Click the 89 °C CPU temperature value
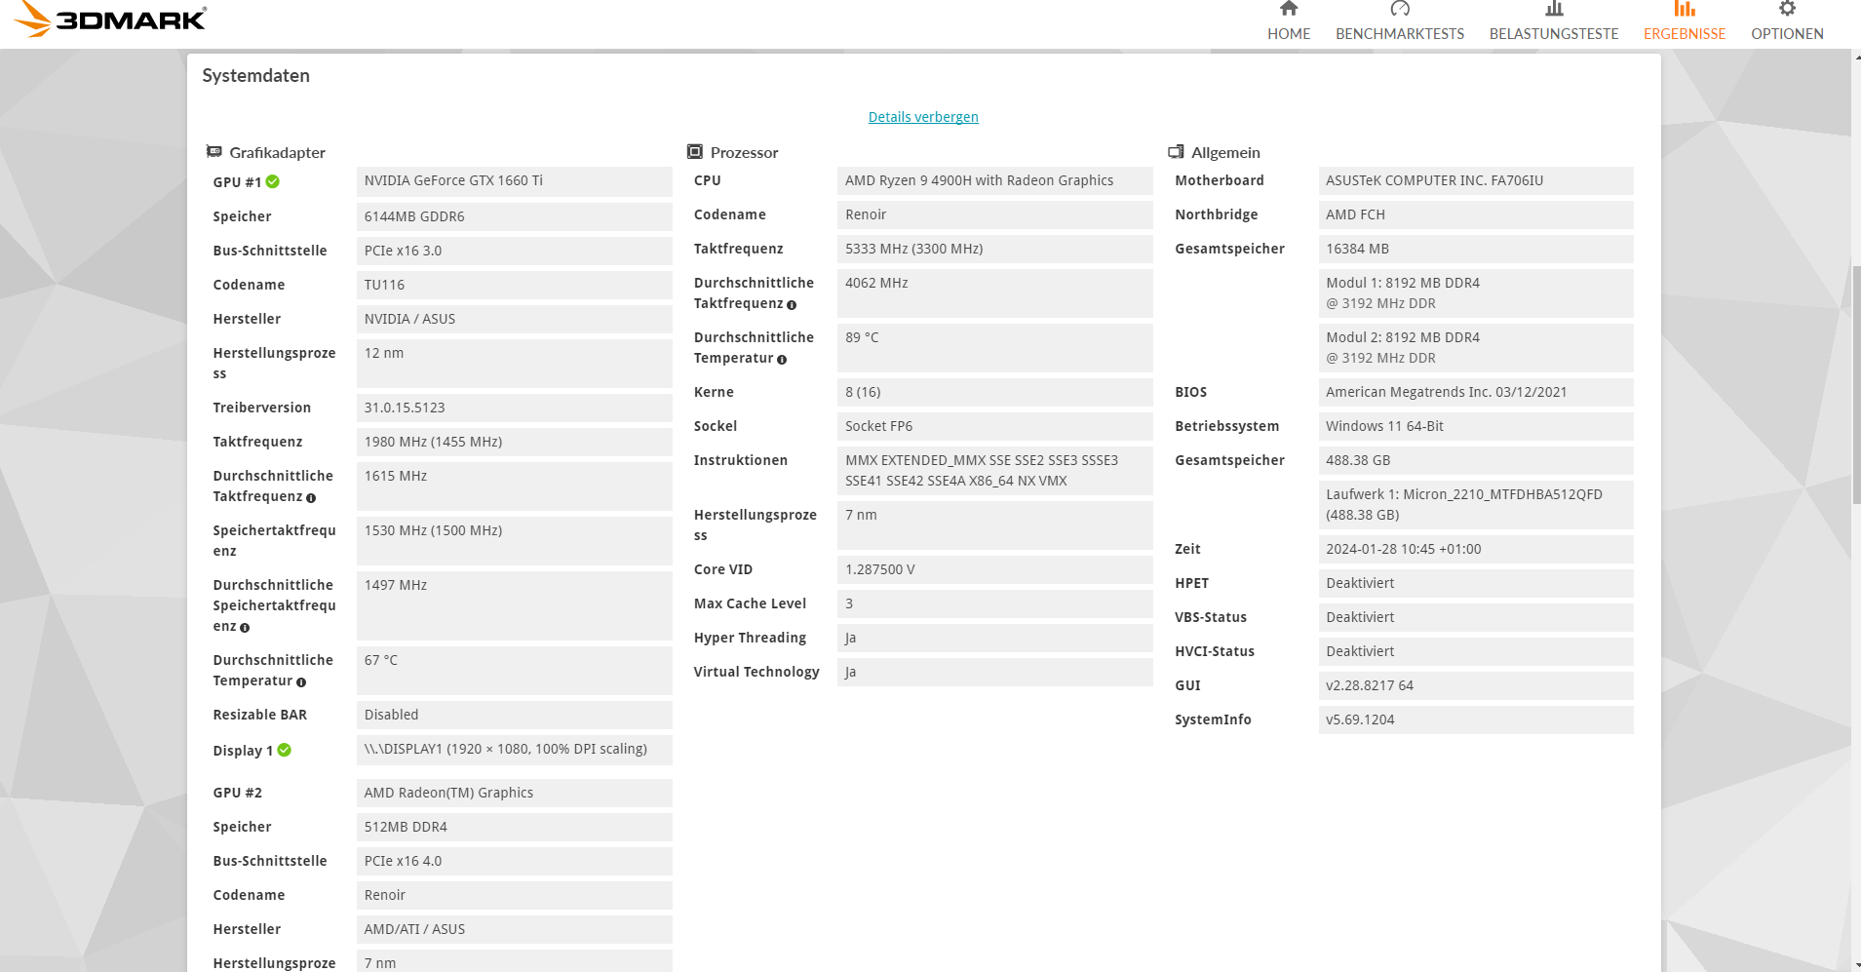Viewport: 1861px width, 972px height. point(994,348)
